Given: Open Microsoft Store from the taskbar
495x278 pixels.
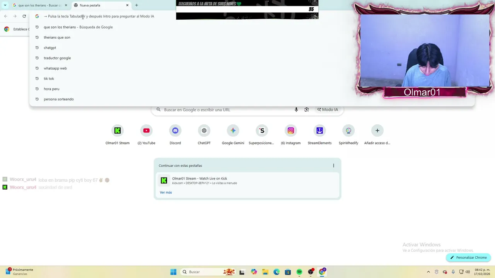Looking at the screenshot, I should click(288, 272).
